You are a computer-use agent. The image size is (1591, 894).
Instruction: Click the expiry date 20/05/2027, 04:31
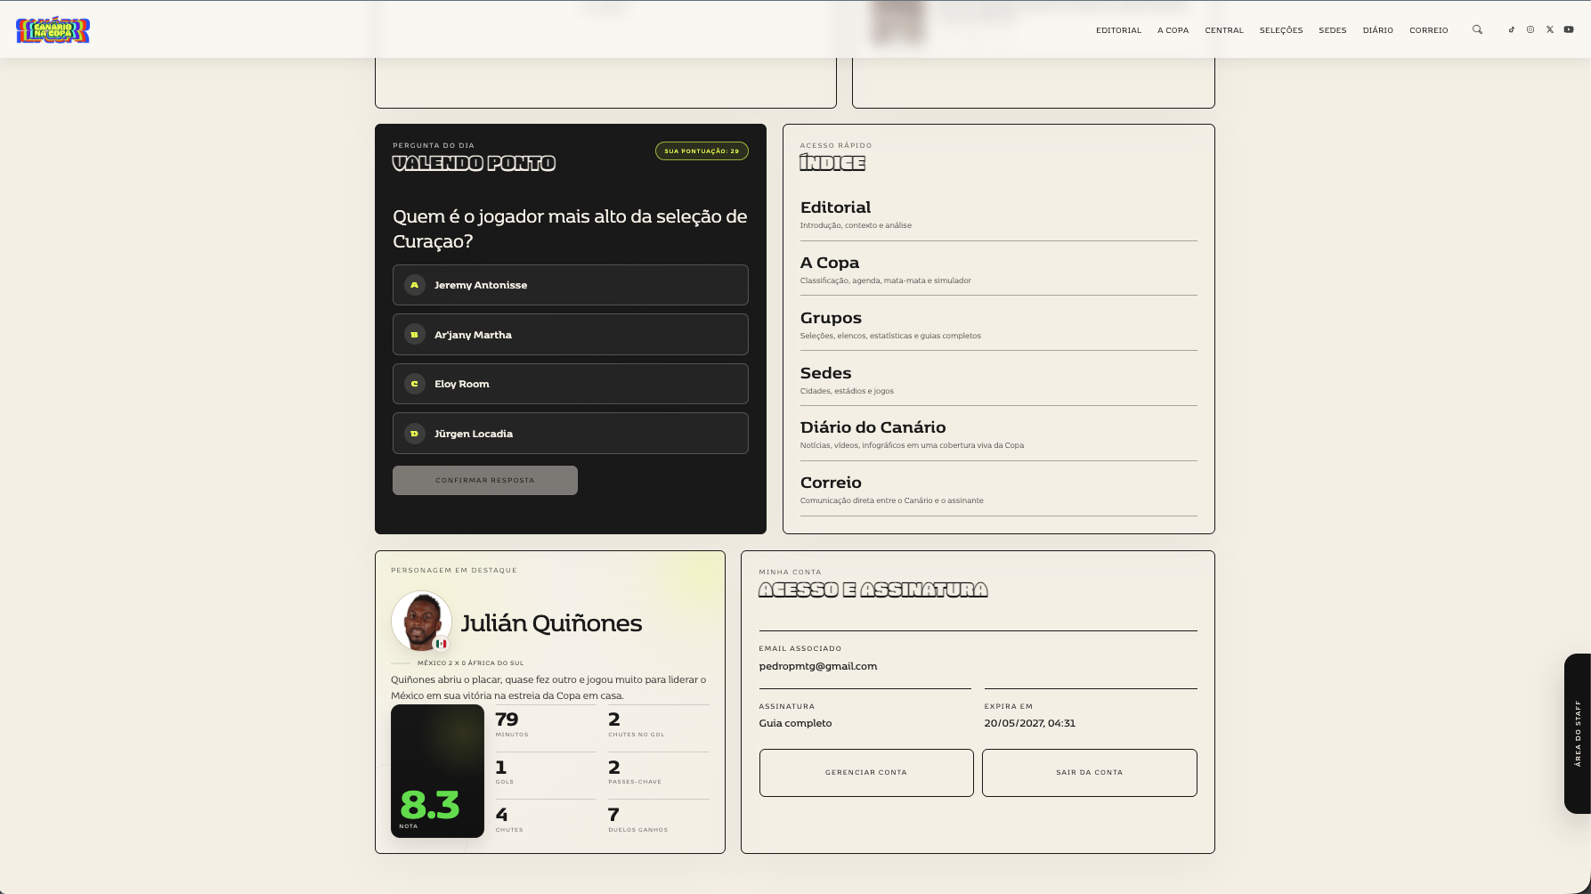tap(1030, 723)
